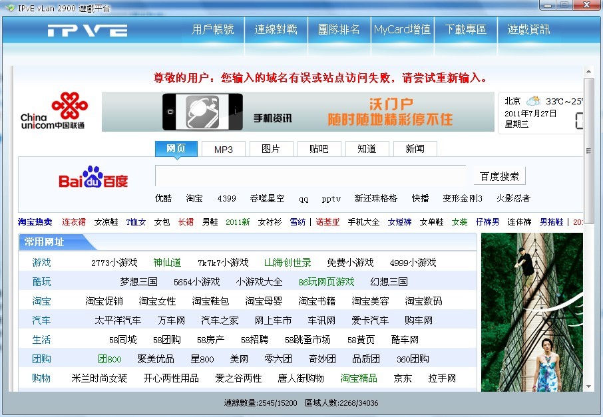
Task: Click the Baidu search input field
Action: click(311, 176)
